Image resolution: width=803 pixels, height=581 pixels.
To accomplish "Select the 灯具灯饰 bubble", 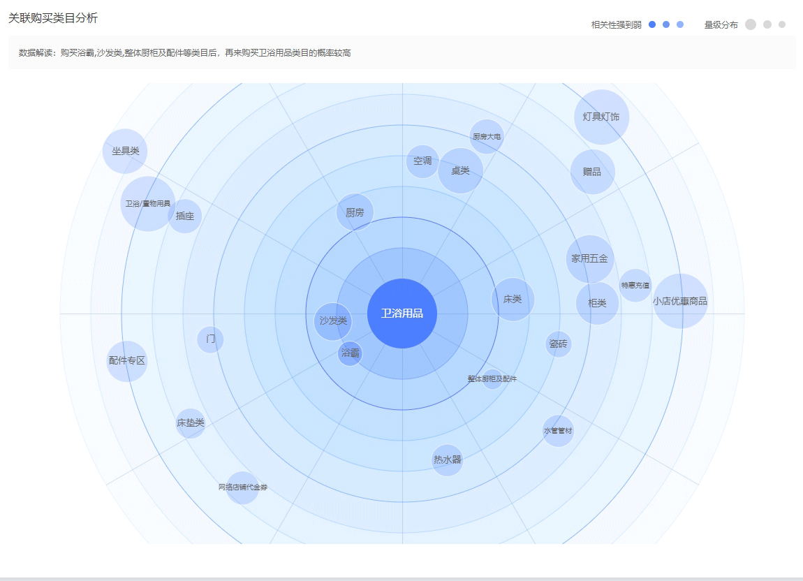I will point(601,117).
